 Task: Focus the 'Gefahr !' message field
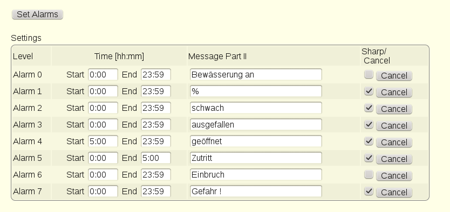pyautogui.click(x=256, y=191)
